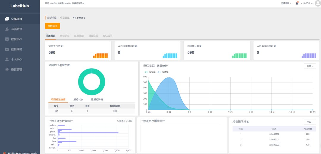Click the 数据集总数 column header

click(115, 106)
